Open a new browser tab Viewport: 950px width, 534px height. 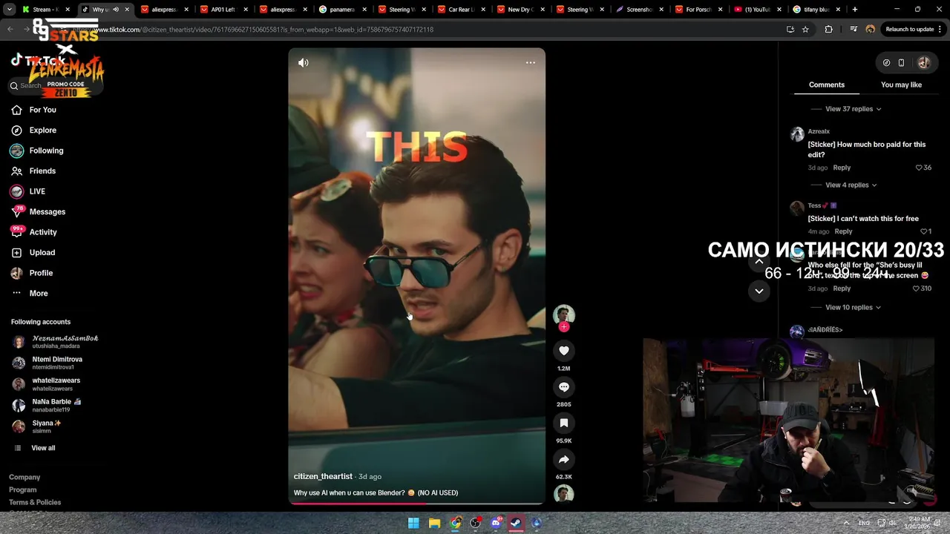(855, 10)
